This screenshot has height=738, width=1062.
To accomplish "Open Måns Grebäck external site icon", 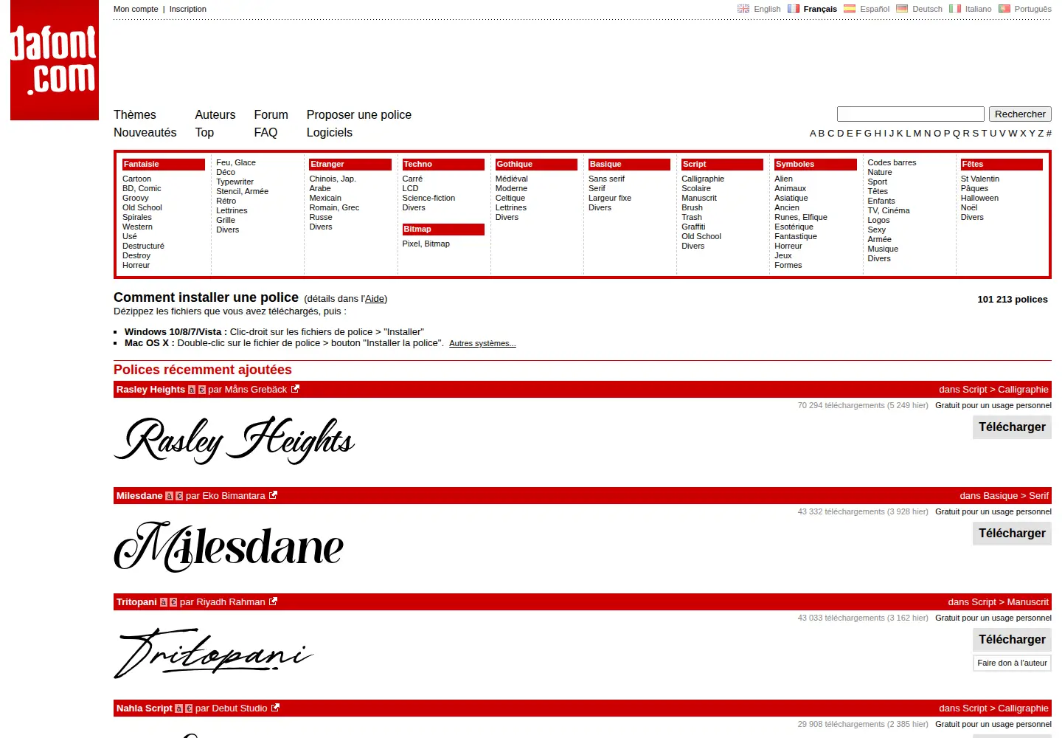I will pyautogui.click(x=295, y=389).
